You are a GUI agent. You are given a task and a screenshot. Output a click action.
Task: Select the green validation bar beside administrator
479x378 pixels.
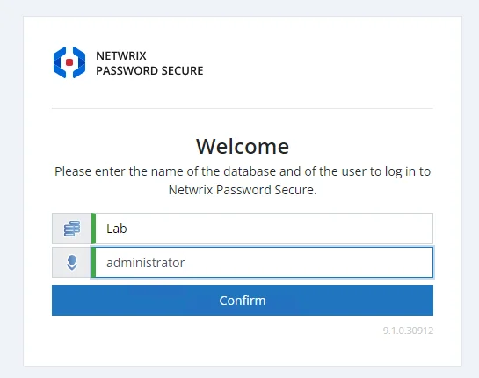93,263
